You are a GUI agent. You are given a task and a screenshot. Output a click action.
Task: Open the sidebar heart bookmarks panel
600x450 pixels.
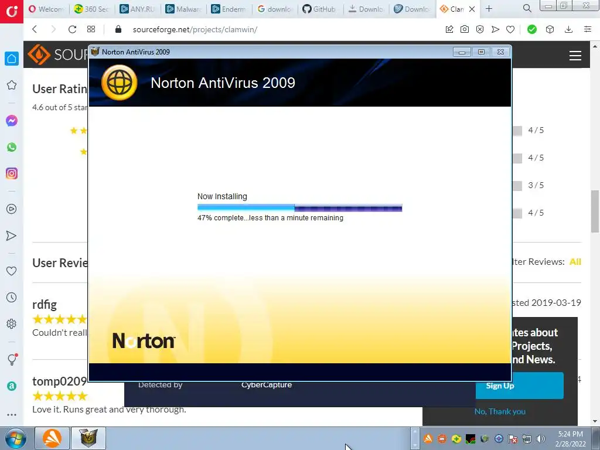[x=12, y=271]
